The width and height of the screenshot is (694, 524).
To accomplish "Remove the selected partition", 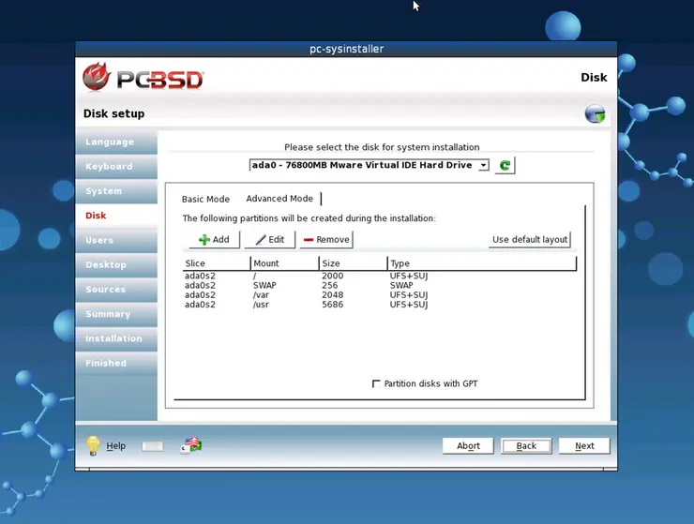I will (325, 240).
